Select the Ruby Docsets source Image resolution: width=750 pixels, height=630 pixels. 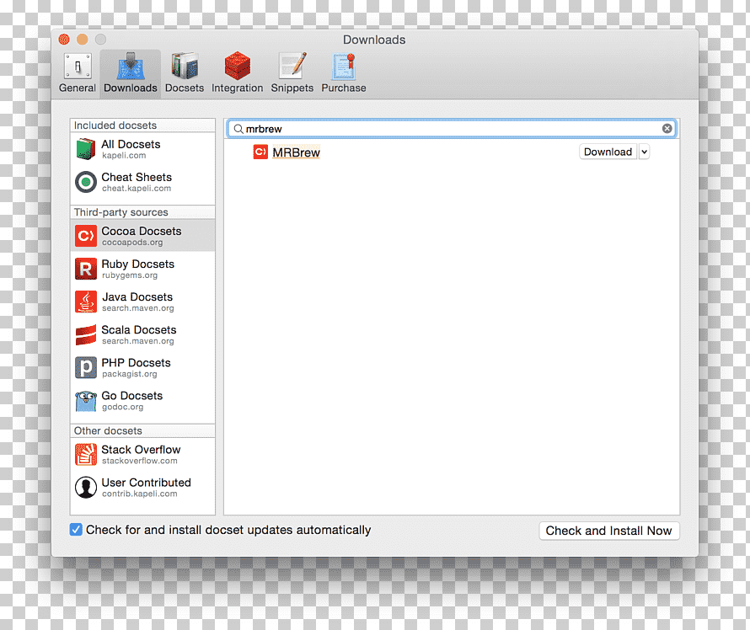[x=142, y=269]
